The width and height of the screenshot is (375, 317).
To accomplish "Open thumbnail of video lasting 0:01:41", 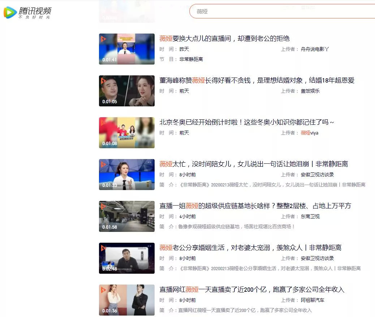I will (127, 49).
